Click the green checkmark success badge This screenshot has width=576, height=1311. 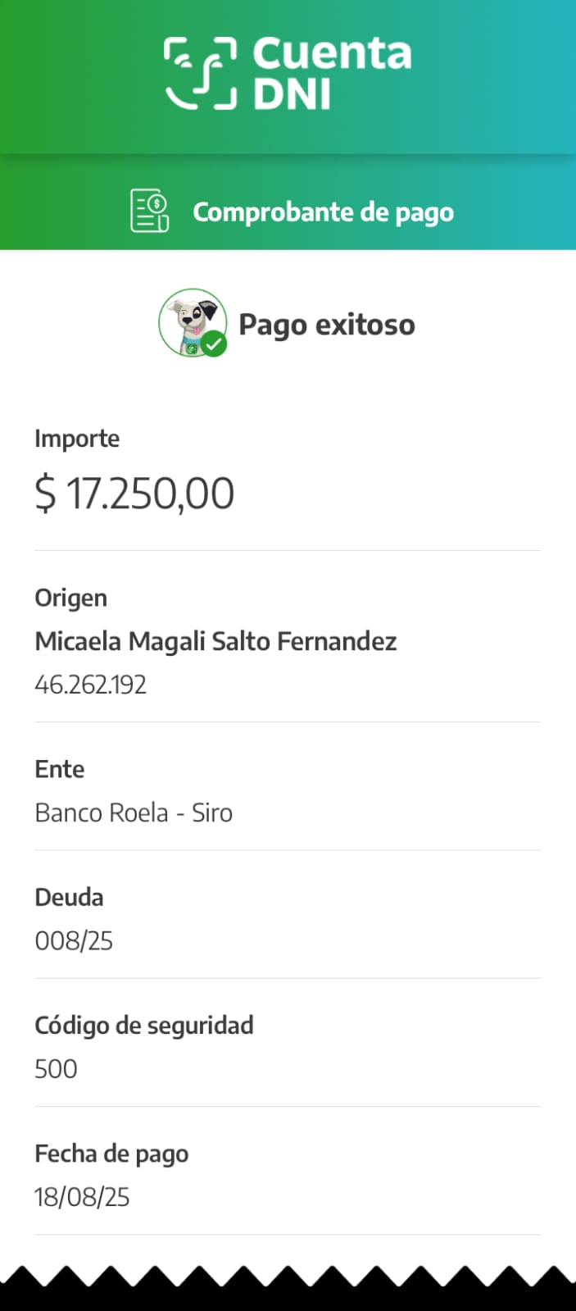point(215,344)
